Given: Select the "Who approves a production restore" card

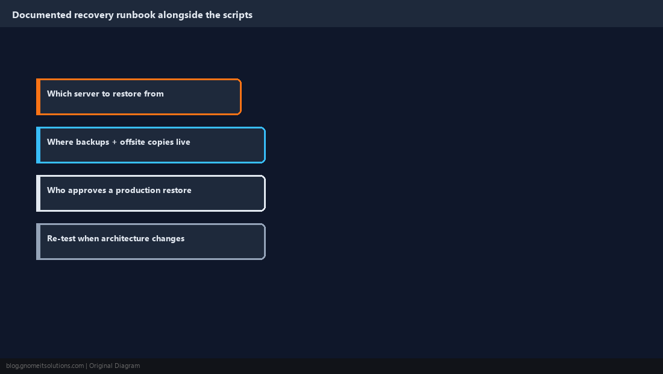Looking at the screenshot, I should coord(151,194).
